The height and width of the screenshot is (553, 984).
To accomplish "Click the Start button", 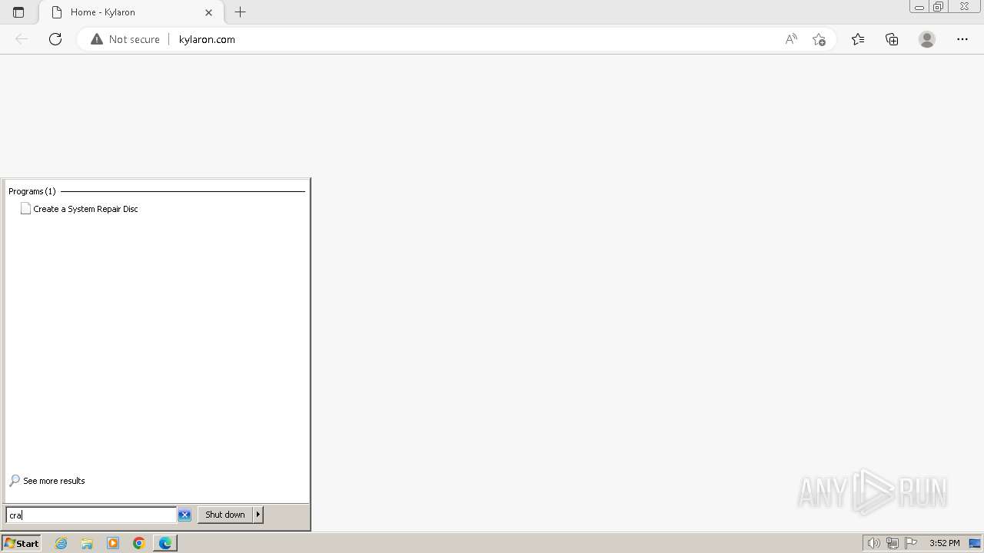I will tap(21, 543).
